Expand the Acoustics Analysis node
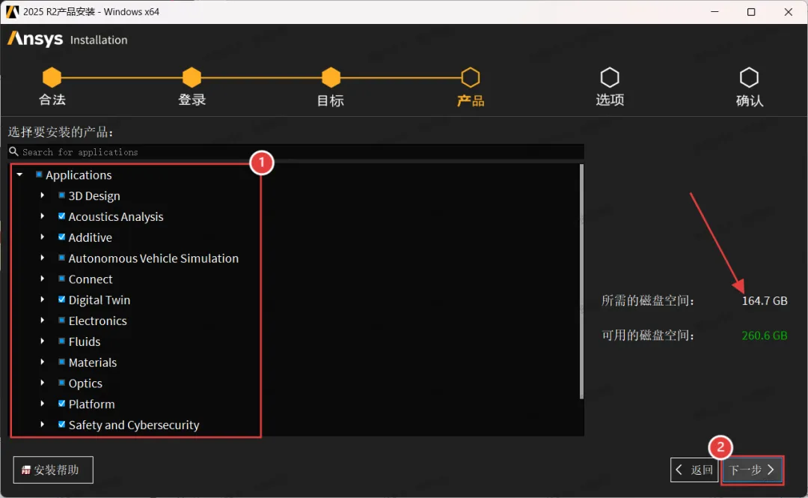The width and height of the screenshot is (808, 498). (x=42, y=216)
